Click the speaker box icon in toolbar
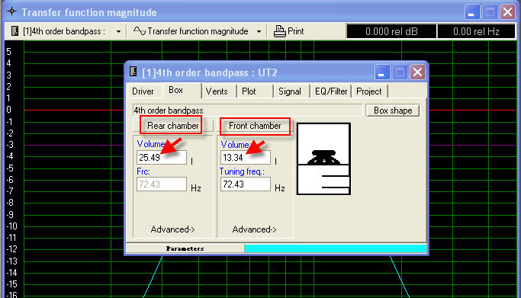Image resolution: width=521 pixels, height=298 pixels. point(14,30)
